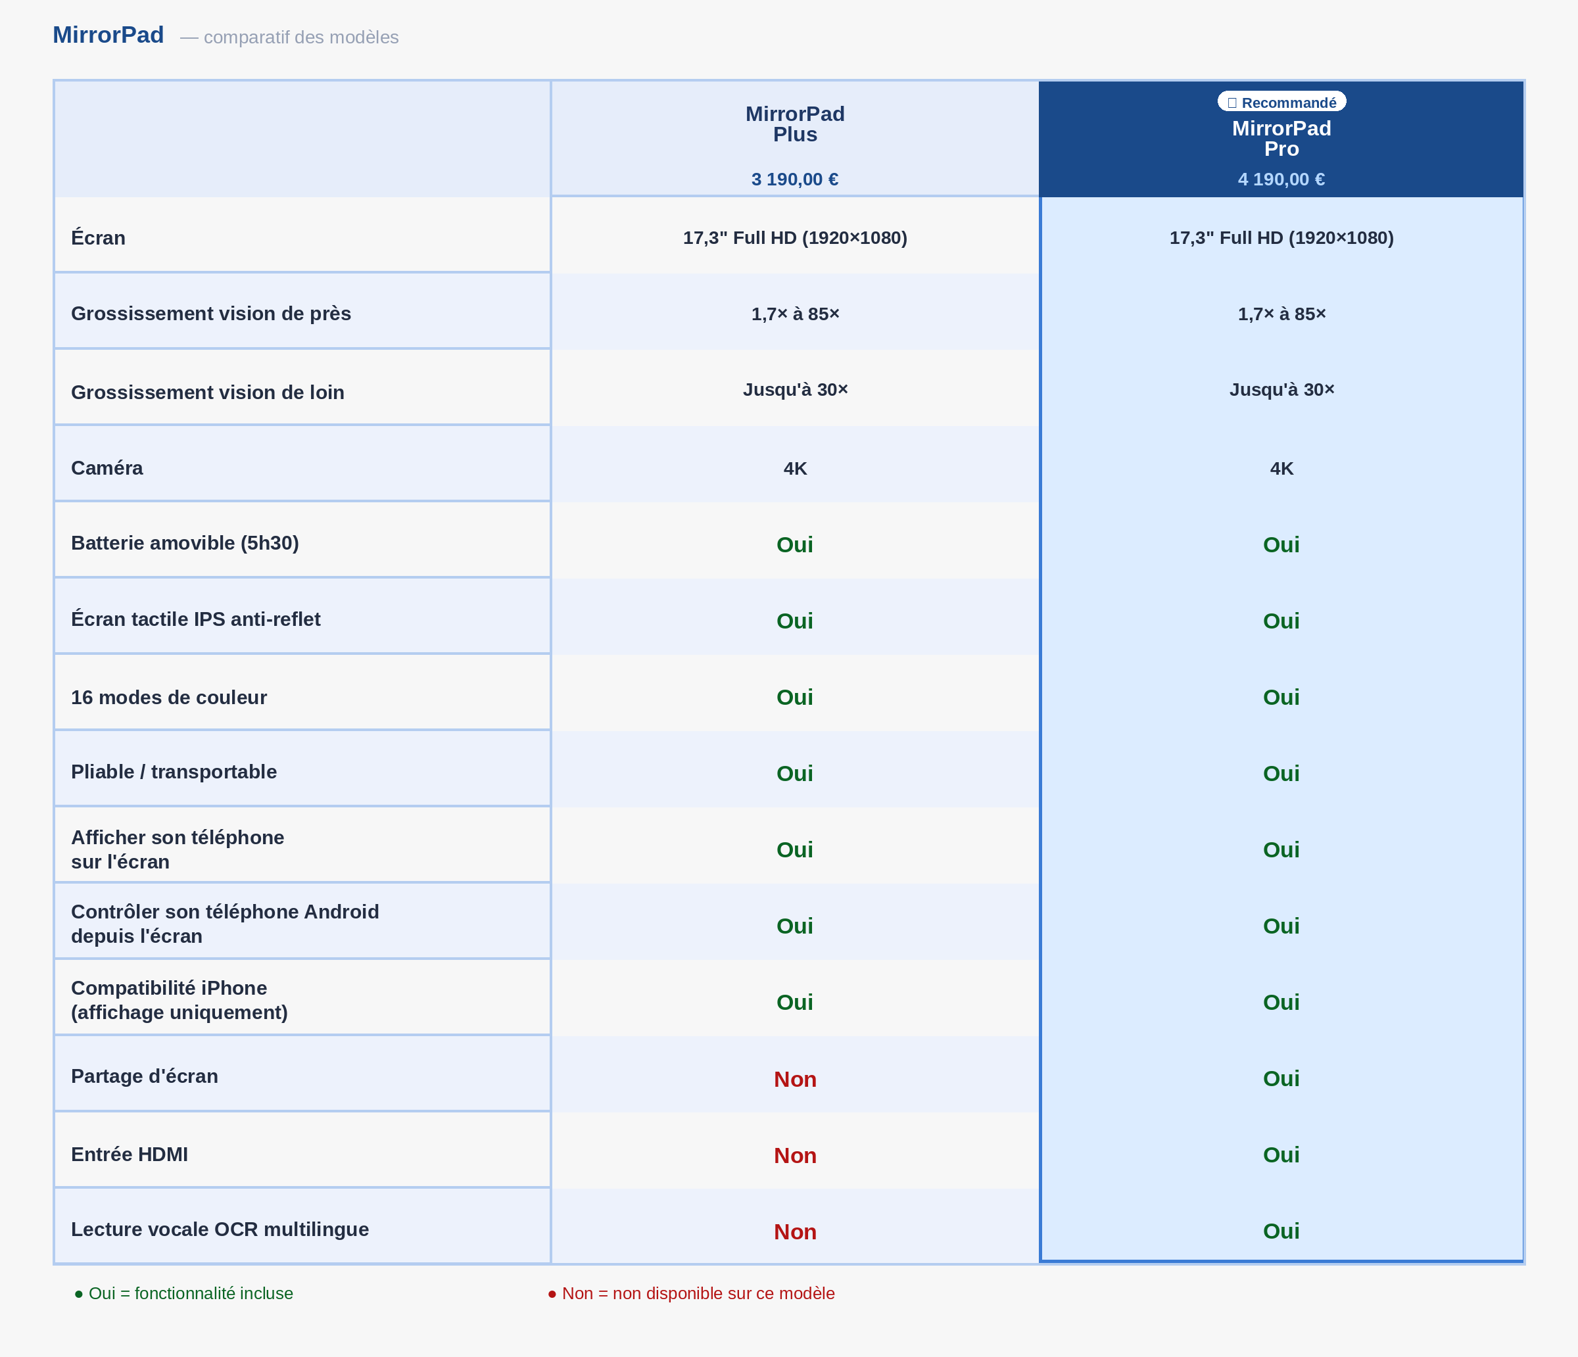Click the MirrorPad brand title
The height and width of the screenshot is (1357, 1578).
coord(108,35)
